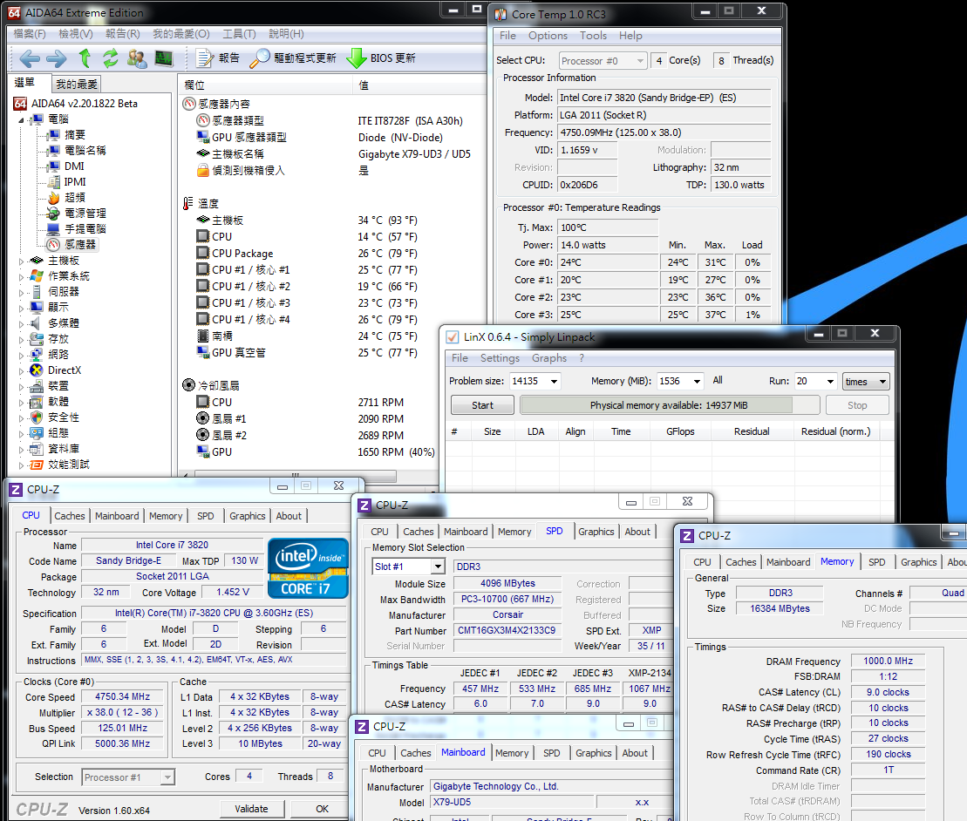
Task: Click the green up arrow icon in AIDA64
Action: [x=85, y=58]
